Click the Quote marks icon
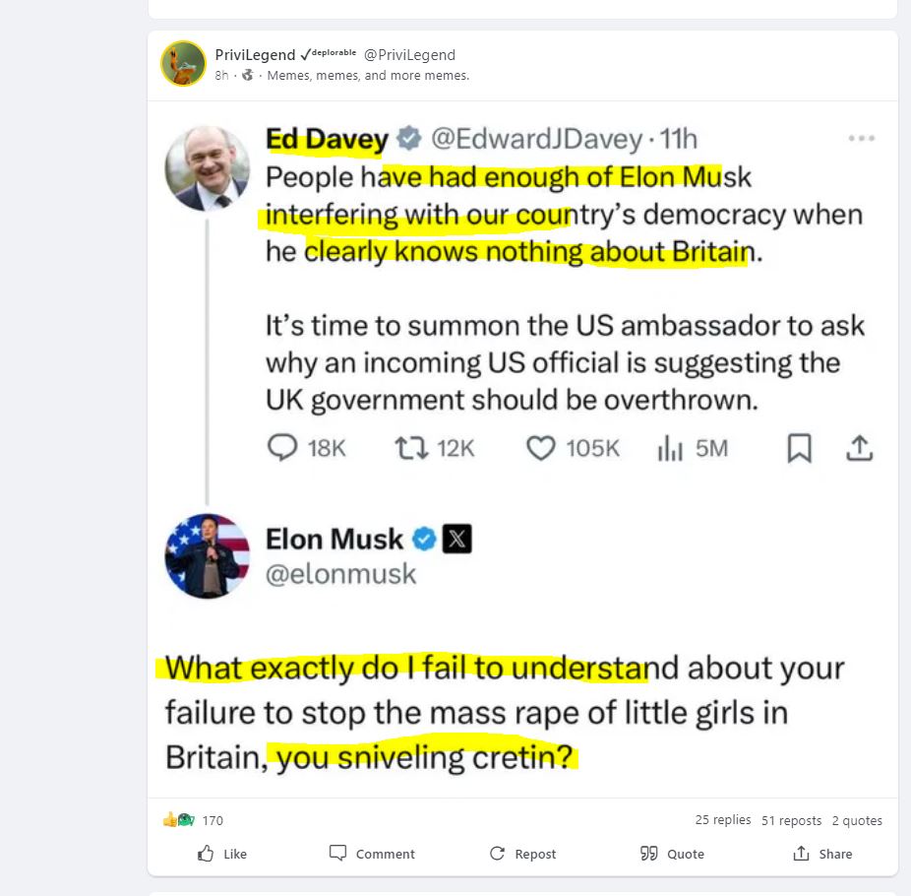Viewport: 911px width, 896px height. (649, 853)
